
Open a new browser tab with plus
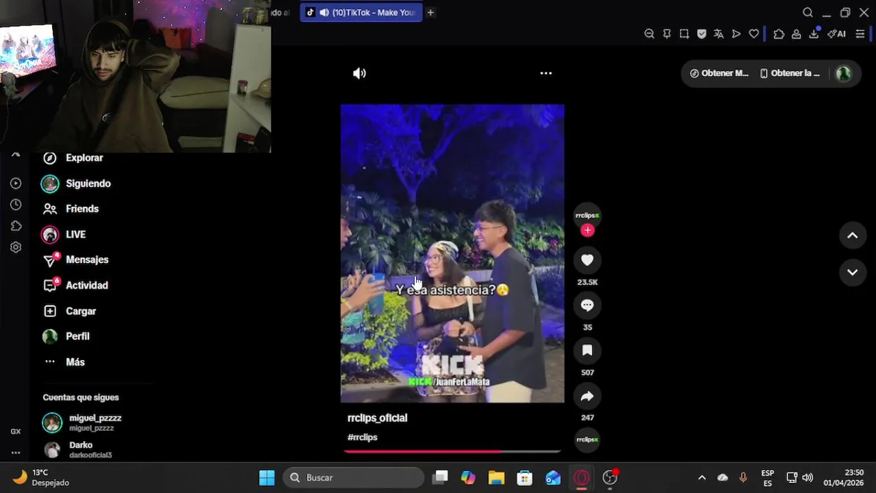coord(430,12)
